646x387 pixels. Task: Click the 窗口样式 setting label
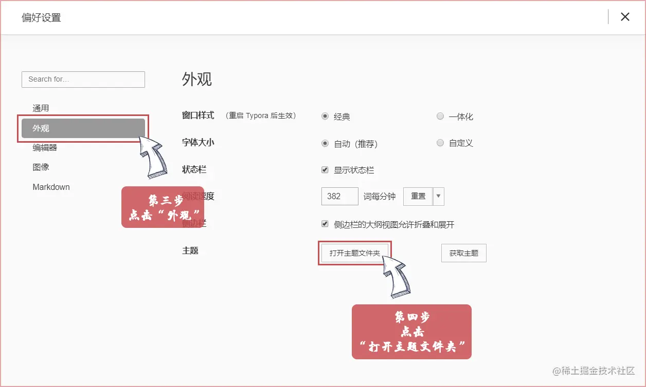pos(198,115)
